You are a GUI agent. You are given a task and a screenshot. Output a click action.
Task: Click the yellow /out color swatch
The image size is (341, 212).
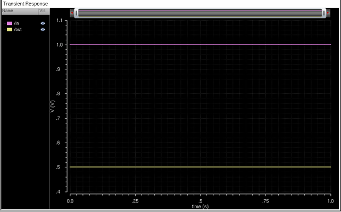(x=10, y=30)
